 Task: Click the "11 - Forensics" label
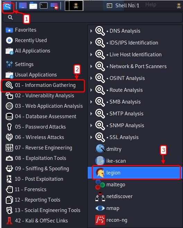coord(31,189)
